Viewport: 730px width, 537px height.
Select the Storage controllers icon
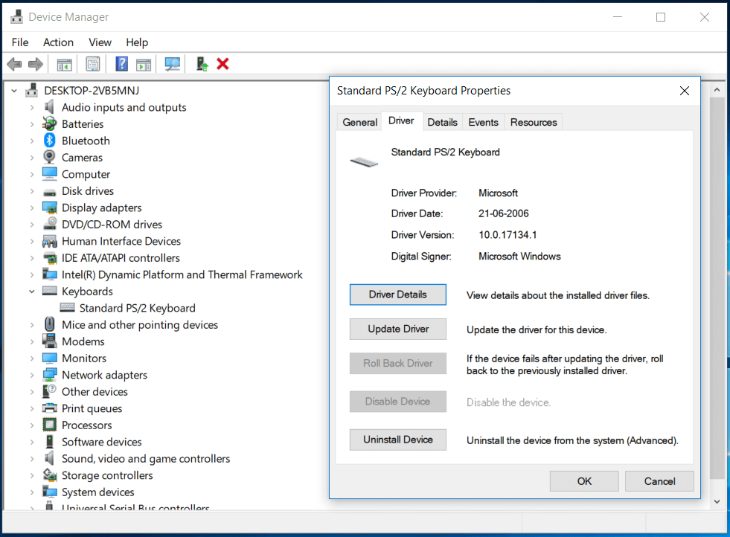49,475
